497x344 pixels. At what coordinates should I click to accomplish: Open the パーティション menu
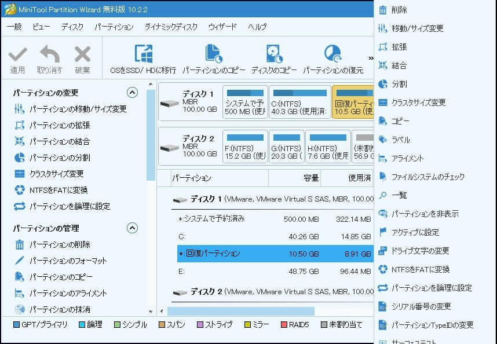click(114, 27)
